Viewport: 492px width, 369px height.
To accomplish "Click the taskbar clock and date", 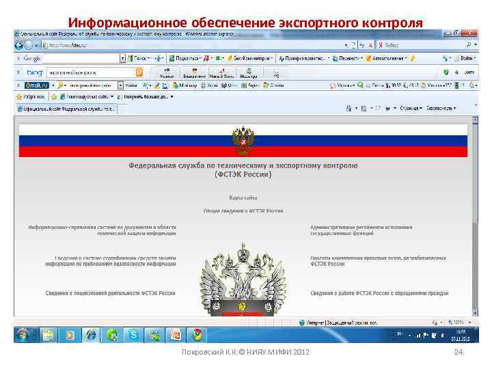I will click(461, 336).
